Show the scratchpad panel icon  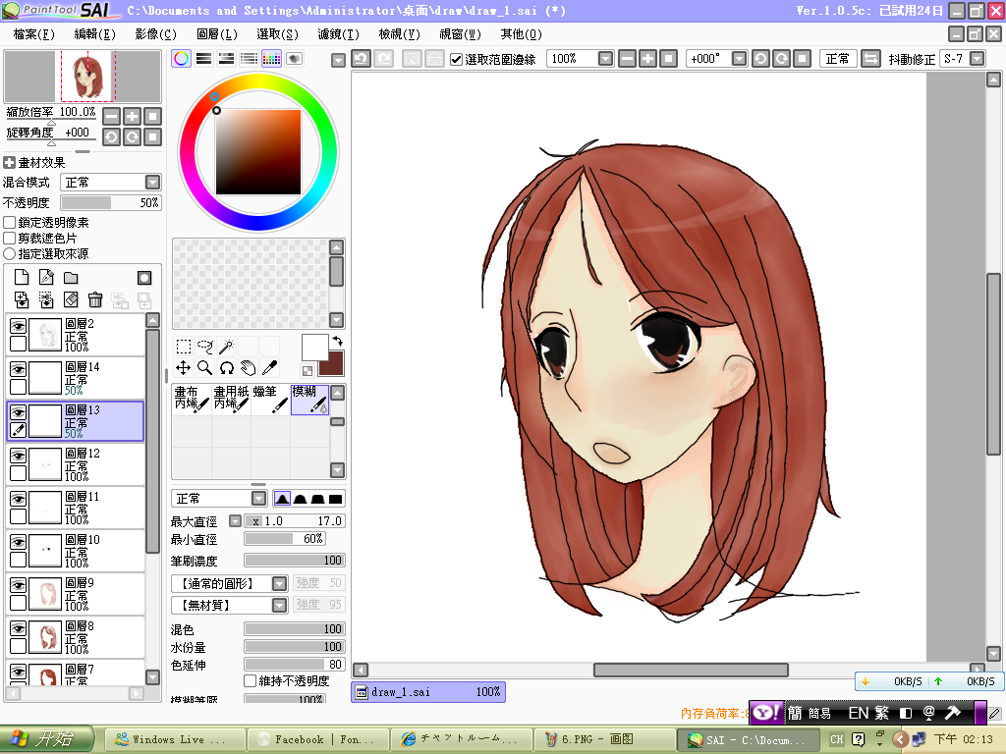pos(294,59)
